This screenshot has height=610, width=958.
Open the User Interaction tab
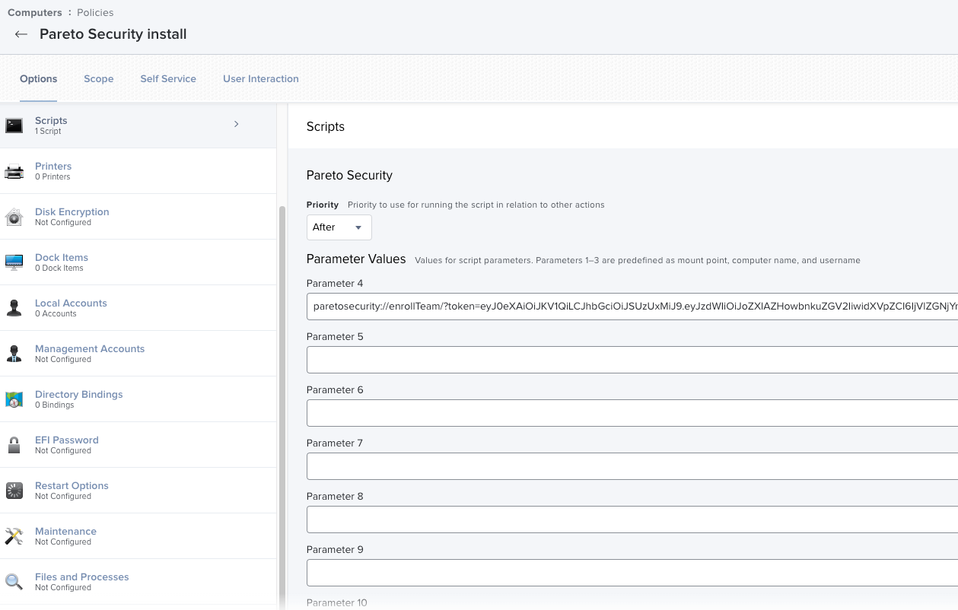click(x=261, y=79)
